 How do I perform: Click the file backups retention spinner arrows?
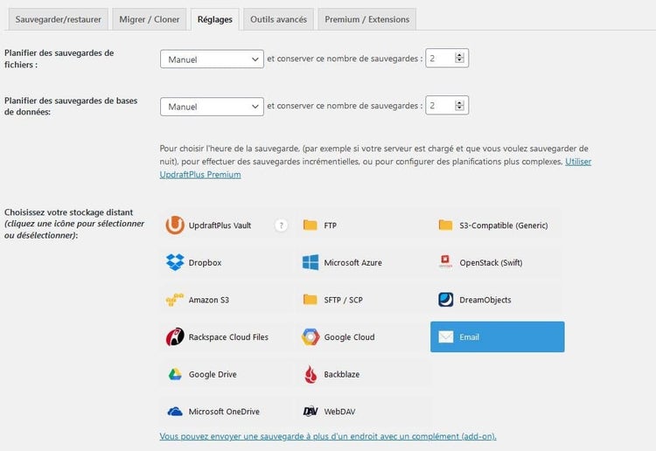[x=460, y=58]
